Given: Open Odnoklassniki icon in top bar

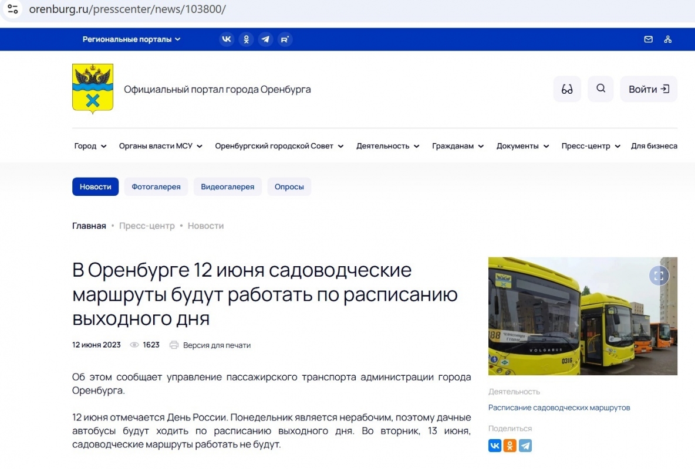Looking at the screenshot, I should click(247, 39).
